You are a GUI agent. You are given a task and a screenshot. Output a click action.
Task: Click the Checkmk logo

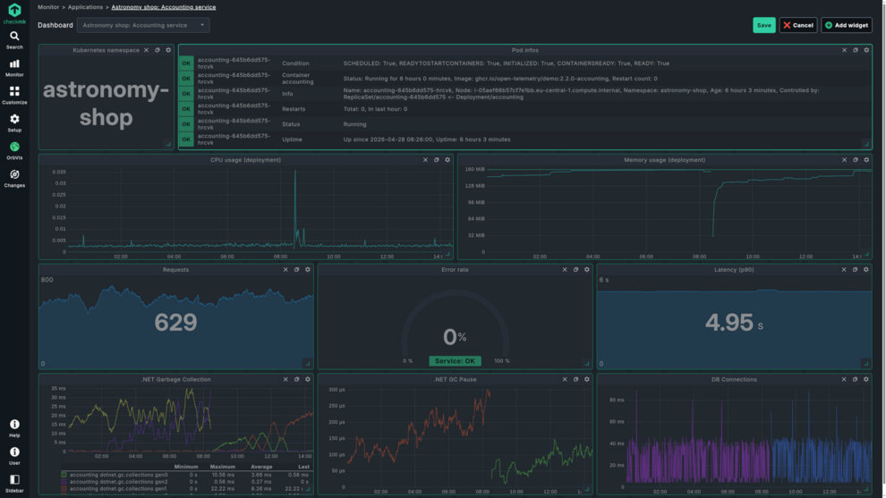(x=14, y=13)
